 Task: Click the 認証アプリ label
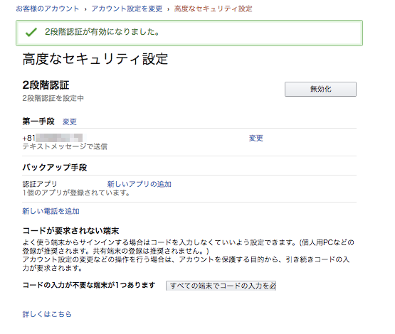(x=40, y=184)
